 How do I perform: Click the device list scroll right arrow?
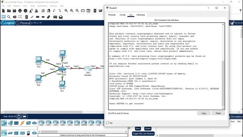(x=126, y=132)
